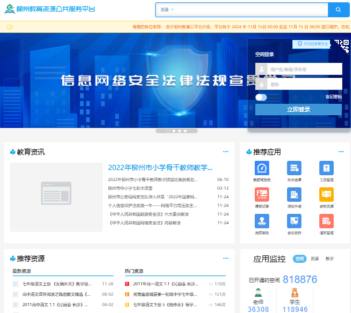Click the scrolling maintenance notice text
The height and width of the screenshot is (313, 351).
pyautogui.click(x=241, y=27)
